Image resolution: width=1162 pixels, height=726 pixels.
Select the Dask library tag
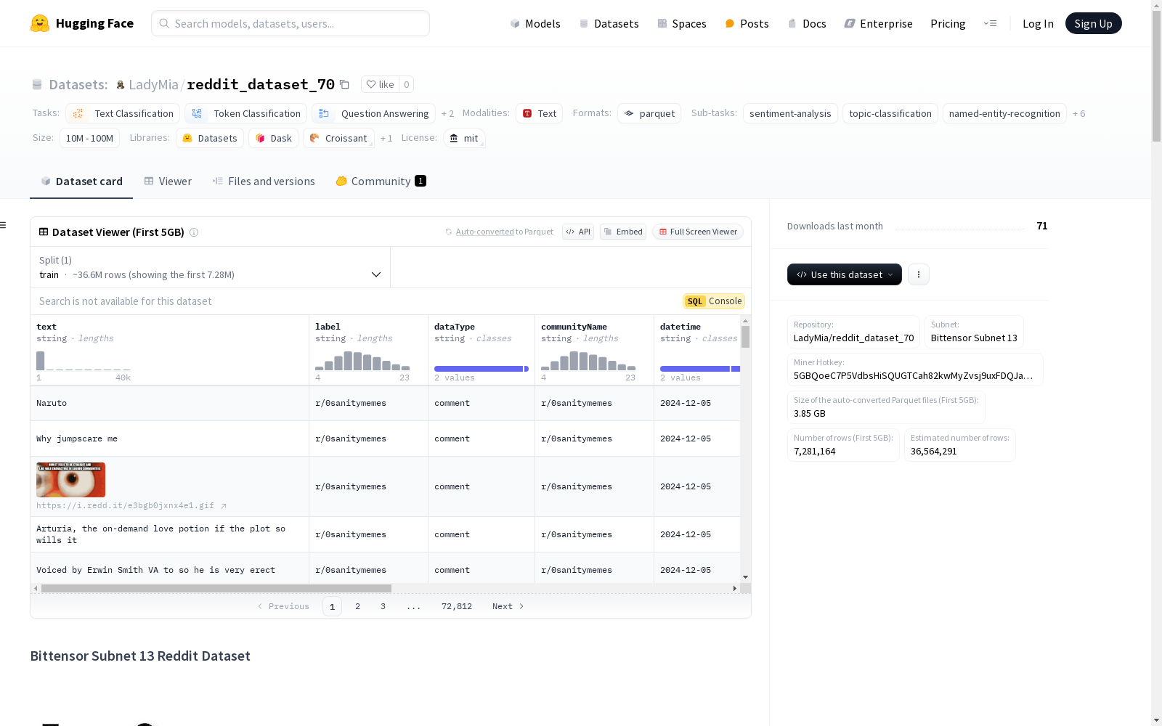coord(273,138)
